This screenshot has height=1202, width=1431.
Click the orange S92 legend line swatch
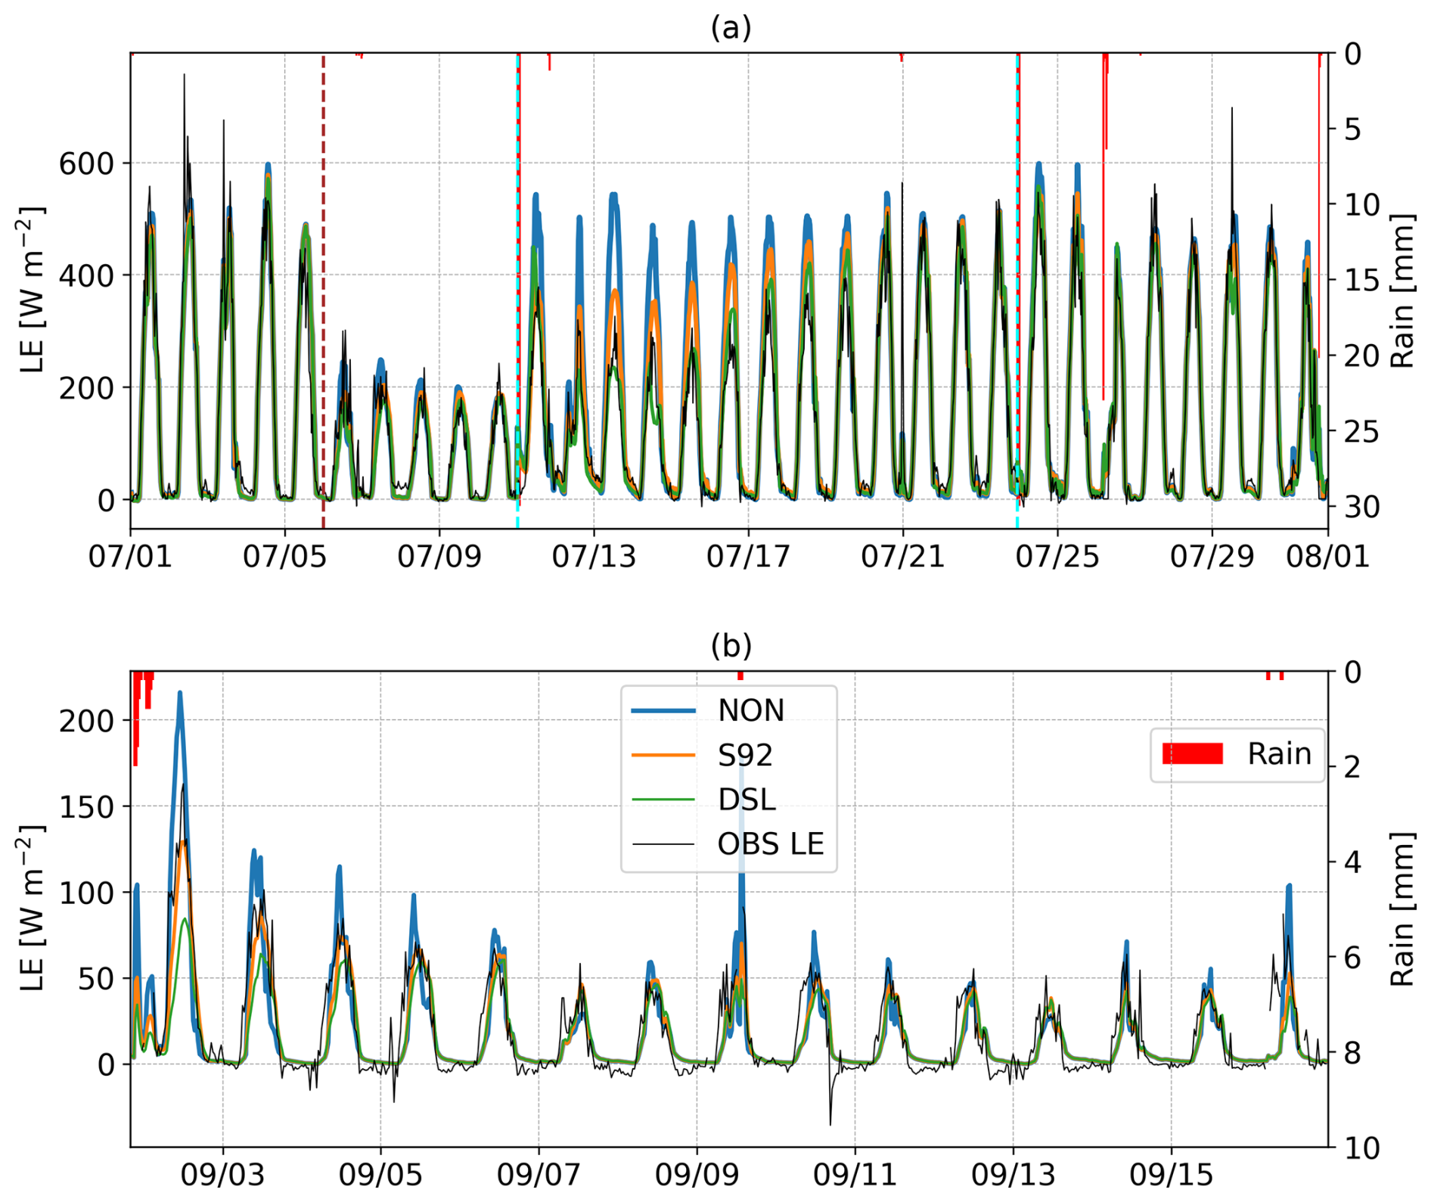pos(663,755)
